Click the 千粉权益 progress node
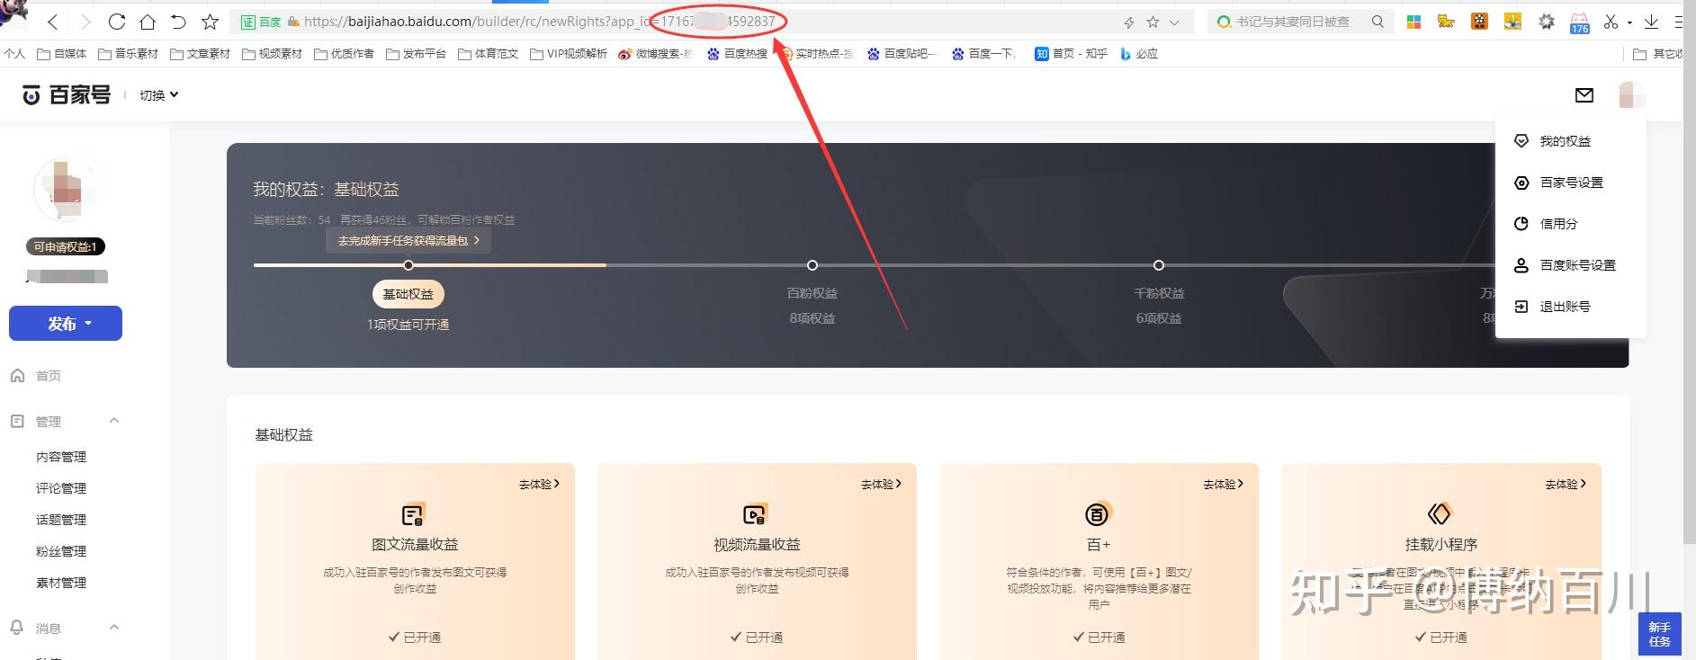 pos(1159,265)
